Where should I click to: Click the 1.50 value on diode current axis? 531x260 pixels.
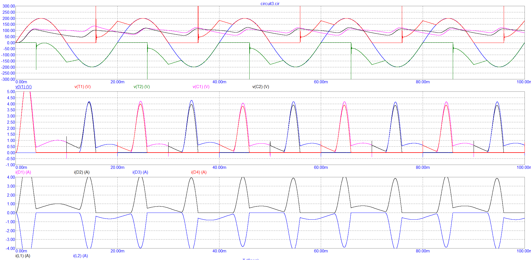pos(11,134)
